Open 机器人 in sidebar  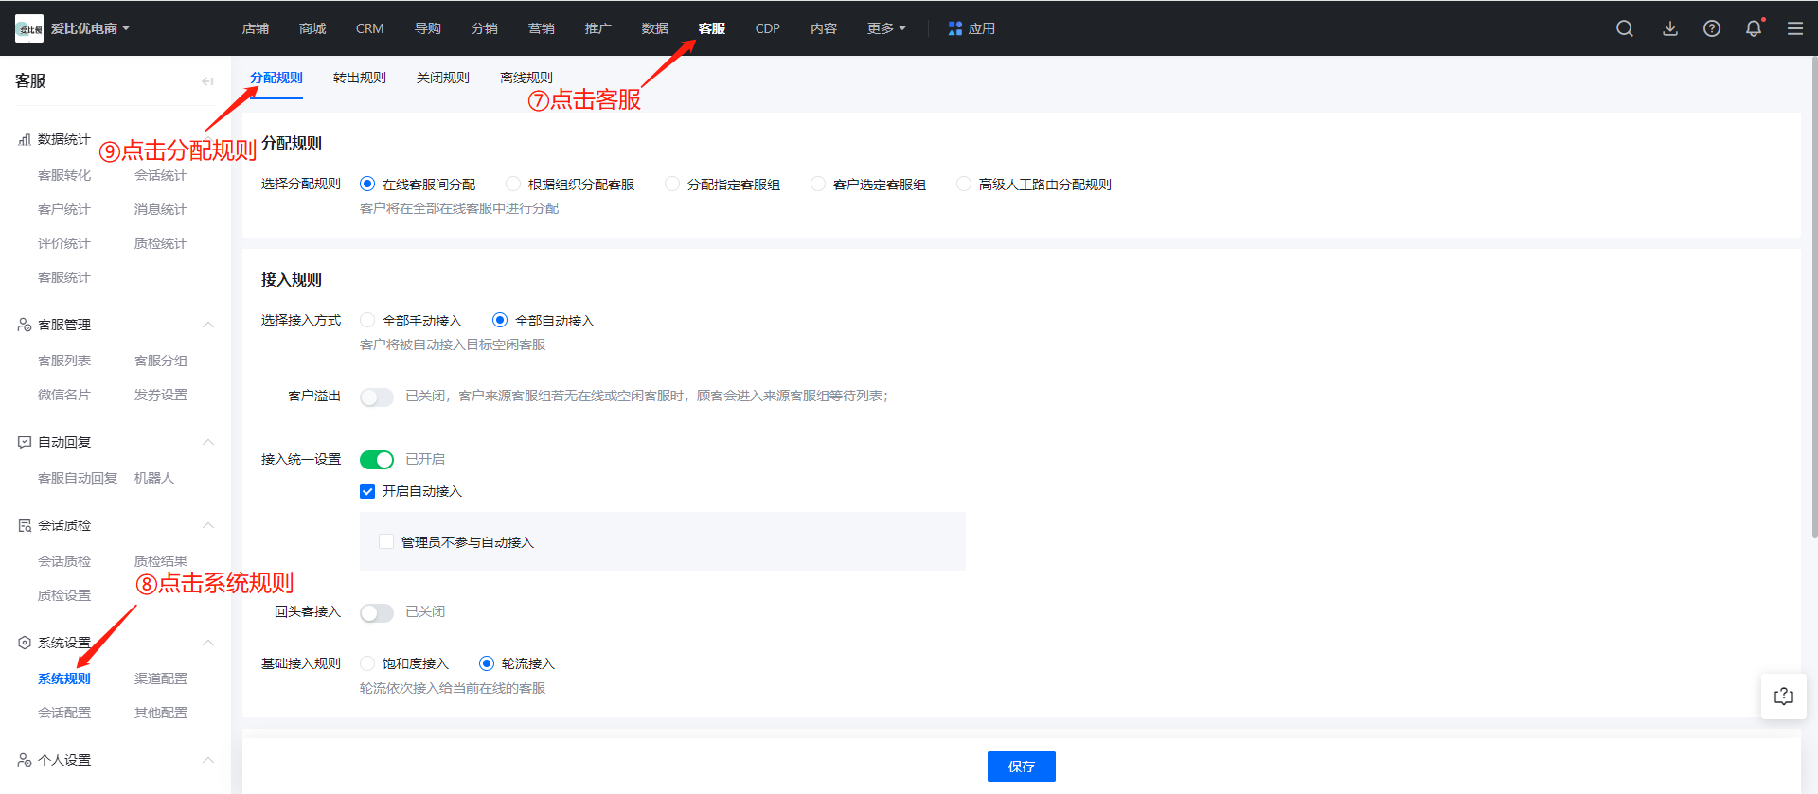coord(154,478)
